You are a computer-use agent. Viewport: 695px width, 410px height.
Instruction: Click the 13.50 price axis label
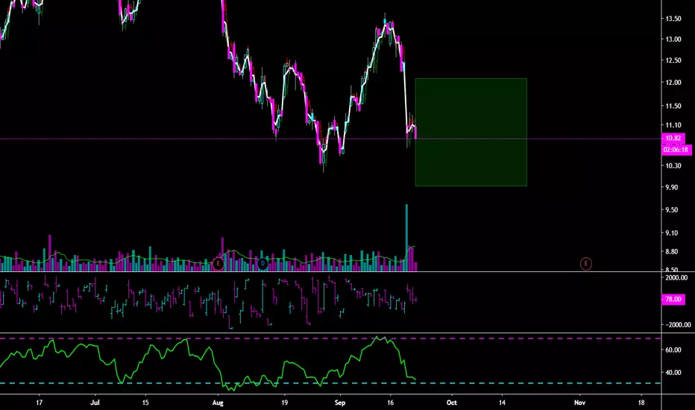point(673,19)
